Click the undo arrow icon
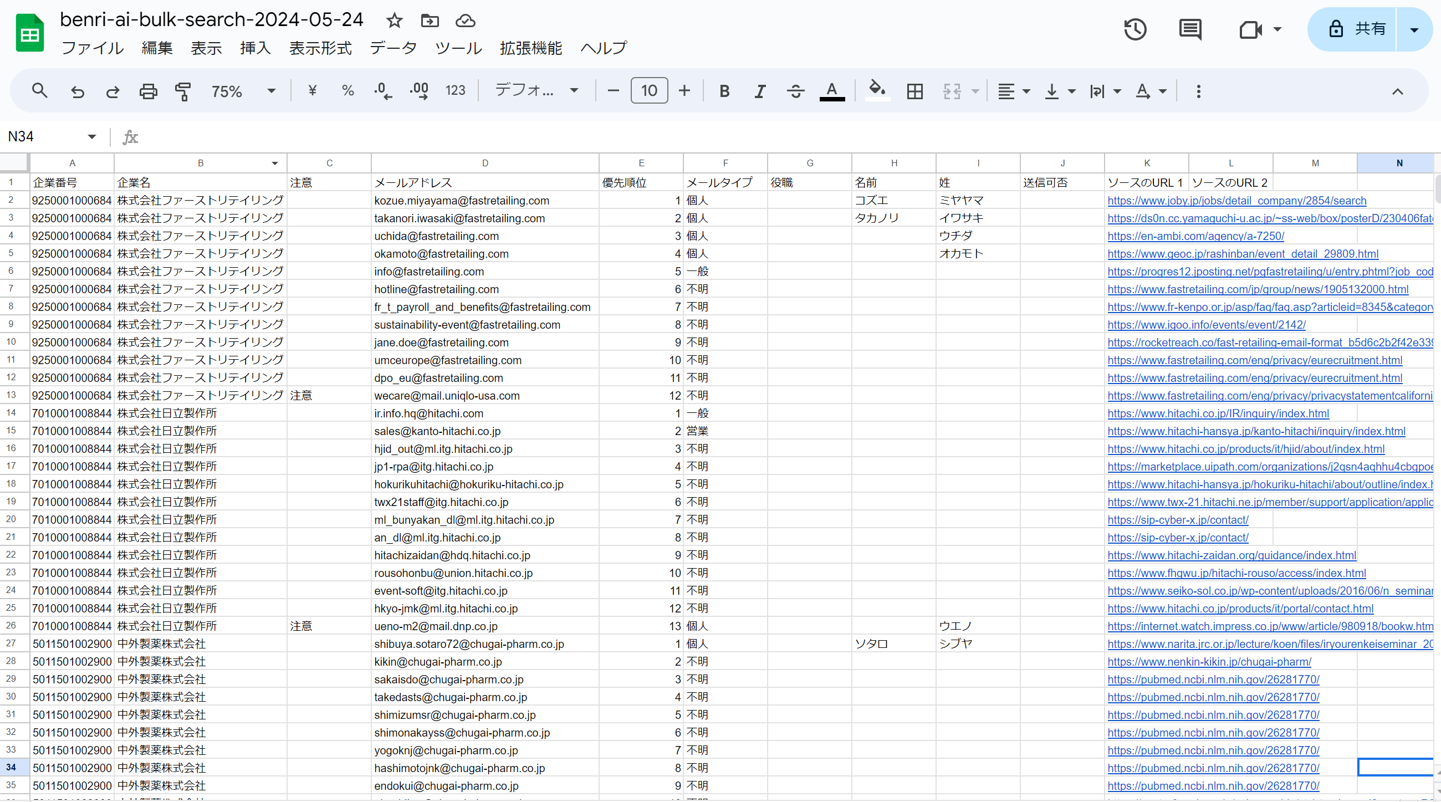Image resolution: width=1441 pixels, height=802 pixels. point(77,91)
